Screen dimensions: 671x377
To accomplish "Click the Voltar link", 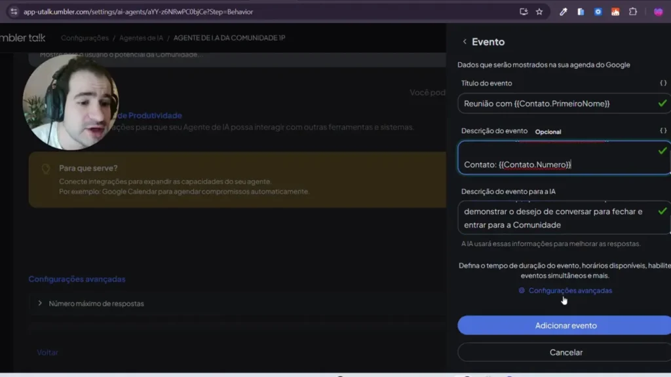I will click(47, 352).
